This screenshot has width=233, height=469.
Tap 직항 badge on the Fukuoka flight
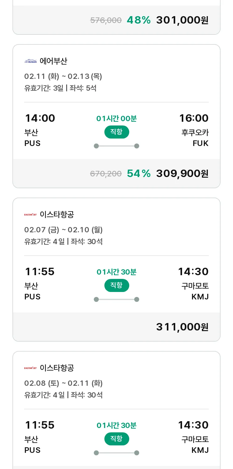(116, 132)
